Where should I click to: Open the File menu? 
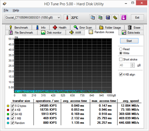pos(6,10)
